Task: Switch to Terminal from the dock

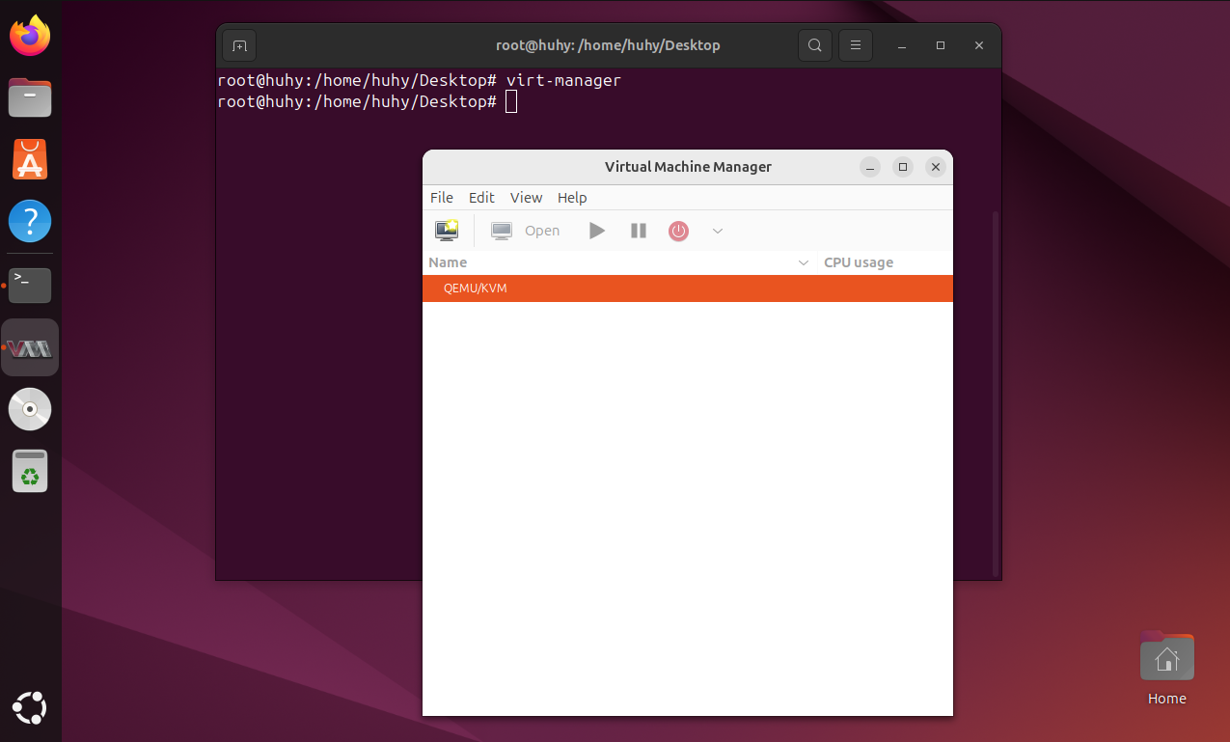Action: (x=30, y=285)
